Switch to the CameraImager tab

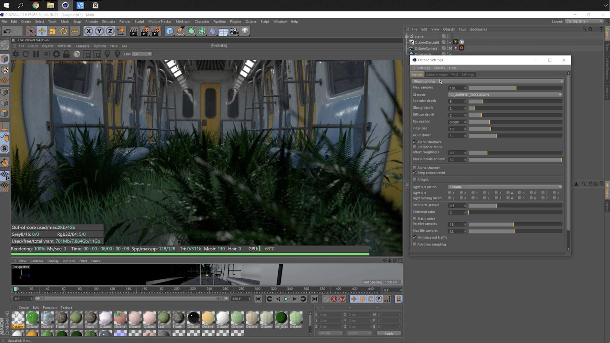click(x=437, y=74)
